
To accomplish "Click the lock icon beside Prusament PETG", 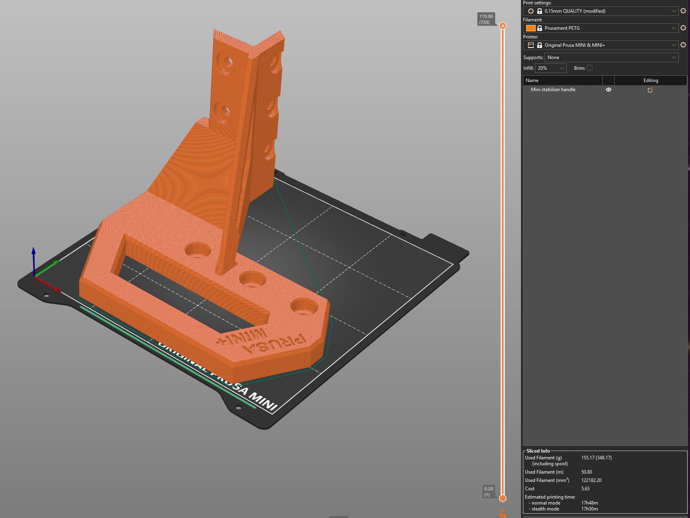I will [x=540, y=28].
